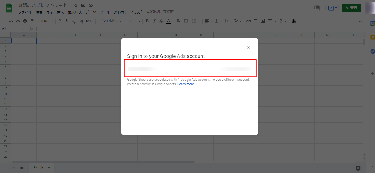Open text rotation dropdown

point(238,21)
